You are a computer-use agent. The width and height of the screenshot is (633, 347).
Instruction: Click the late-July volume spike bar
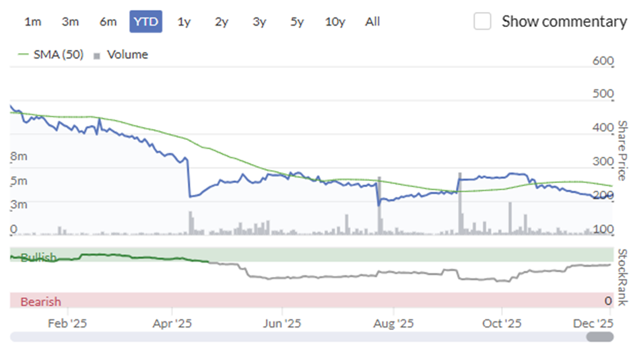(x=379, y=206)
